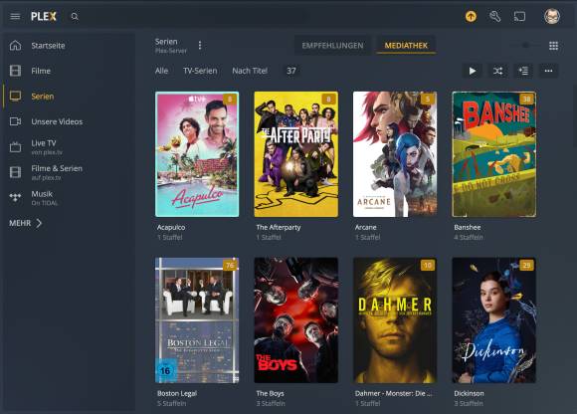Switch view with the grid icon
Viewport: 577px width, 414px height.
coord(553,46)
